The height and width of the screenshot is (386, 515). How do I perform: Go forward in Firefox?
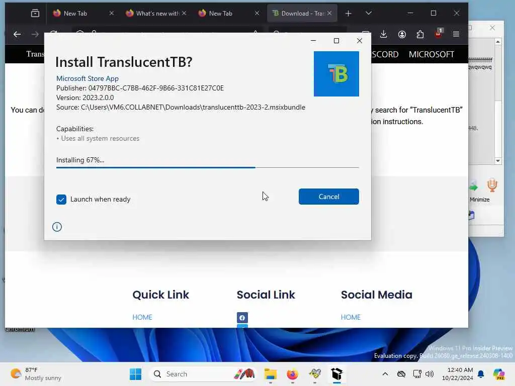point(35,34)
